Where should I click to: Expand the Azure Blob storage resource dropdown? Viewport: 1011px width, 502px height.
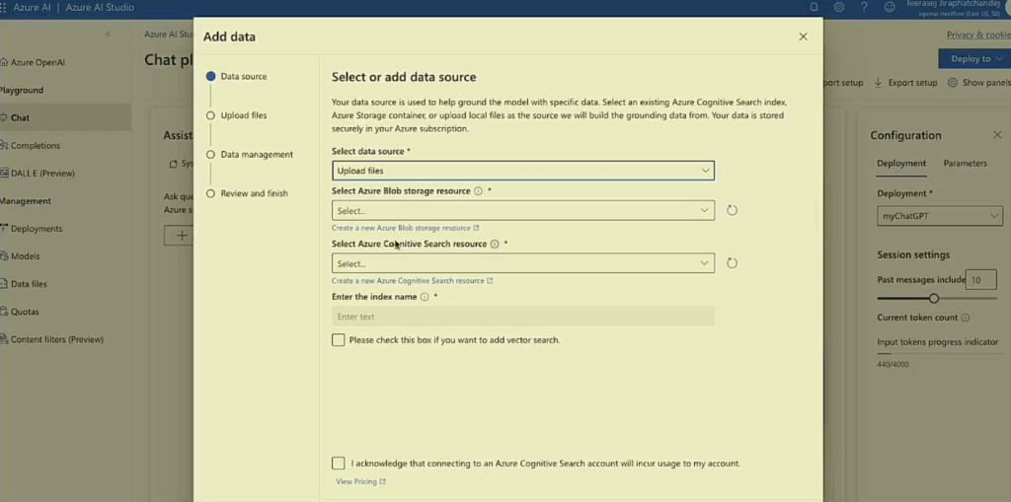[523, 211]
